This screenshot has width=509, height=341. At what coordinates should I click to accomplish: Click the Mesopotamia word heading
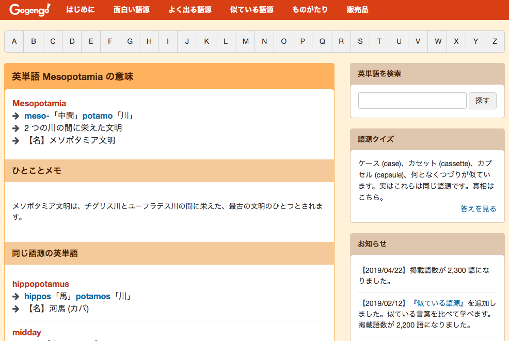point(39,104)
